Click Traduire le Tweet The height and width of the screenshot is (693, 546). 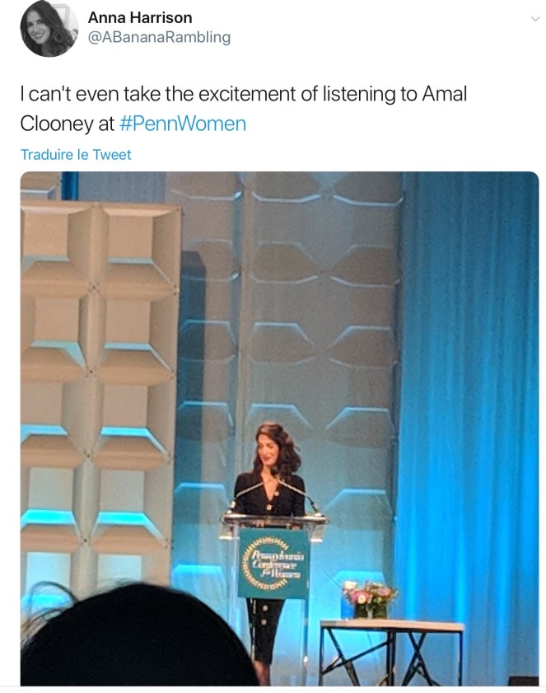click(76, 155)
